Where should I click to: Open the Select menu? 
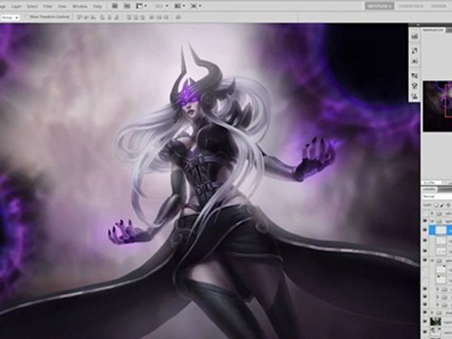(x=32, y=6)
